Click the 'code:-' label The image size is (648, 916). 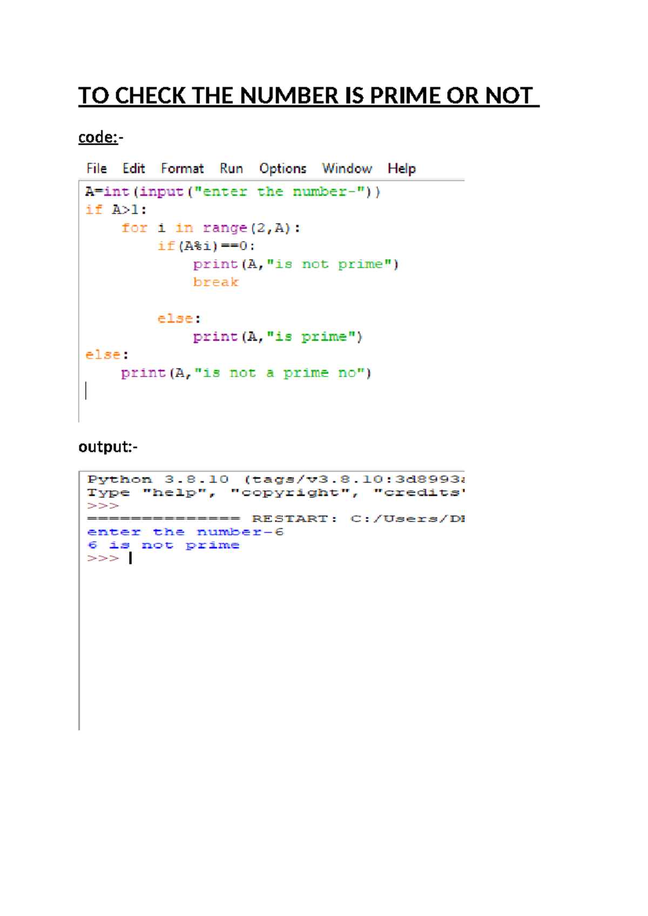tap(101, 137)
